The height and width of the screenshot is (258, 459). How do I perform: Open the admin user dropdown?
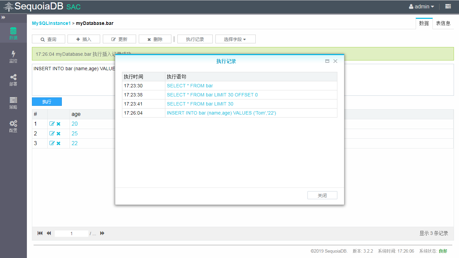[x=421, y=7]
